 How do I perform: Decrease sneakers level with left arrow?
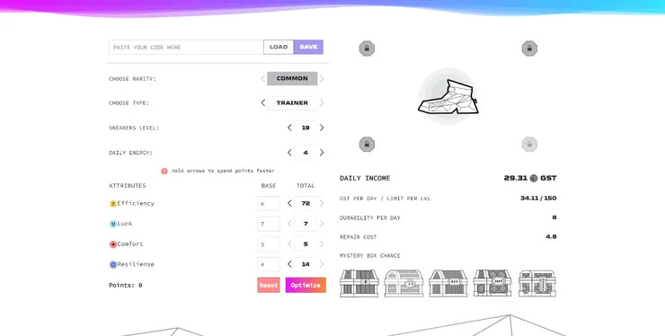(x=289, y=128)
